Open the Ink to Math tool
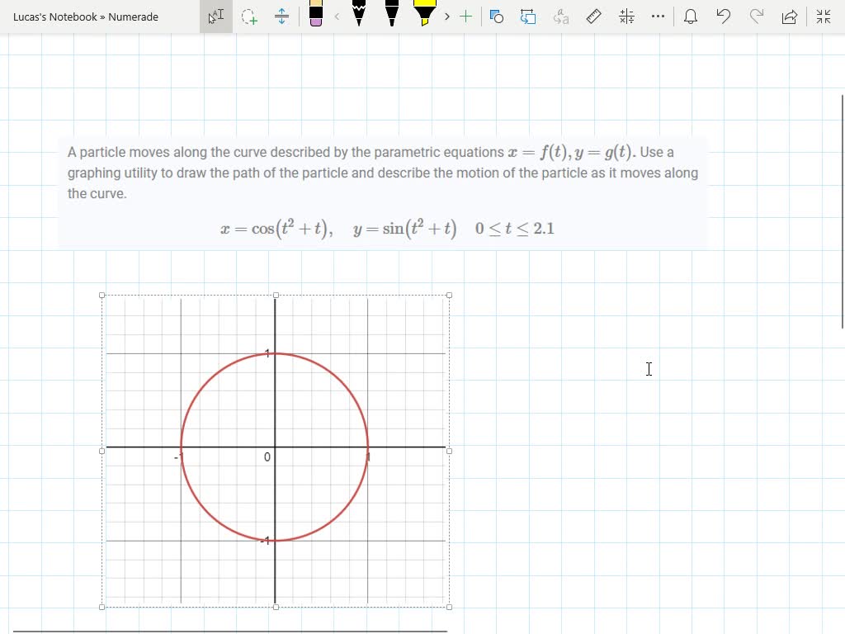This screenshot has height=634, width=845. point(625,17)
